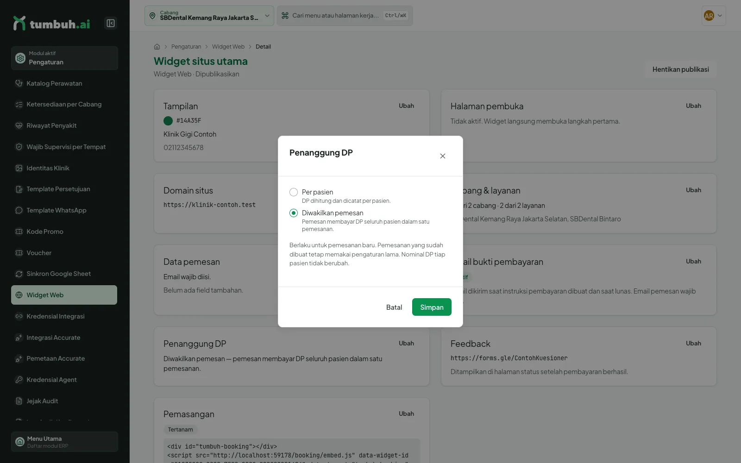The image size is (741, 463).
Task: Click Ubah on the Pemasangan card
Action: [x=406, y=414]
